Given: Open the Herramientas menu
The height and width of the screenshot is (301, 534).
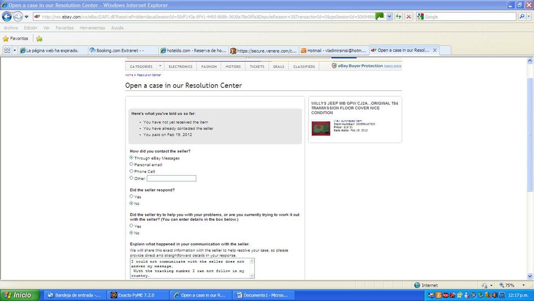Looking at the screenshot, I should point(92,28).
